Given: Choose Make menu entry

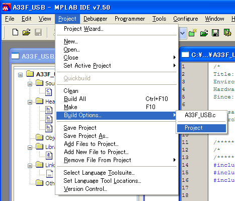Looking at the screenshot, I should 117,107.
